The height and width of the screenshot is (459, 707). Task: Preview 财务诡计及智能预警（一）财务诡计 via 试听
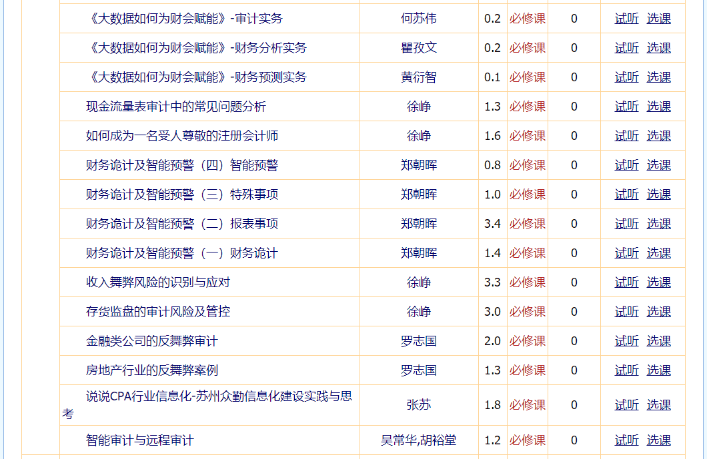626,253
